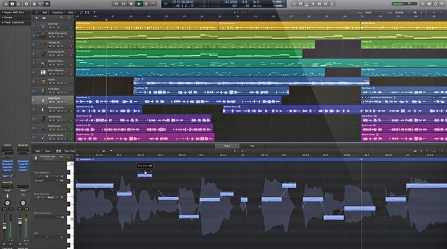Image resolution: width=447 pixels, height=249 pixels.
Task: Mute the Lead Vocal channel strip
Action: point(5,244)
